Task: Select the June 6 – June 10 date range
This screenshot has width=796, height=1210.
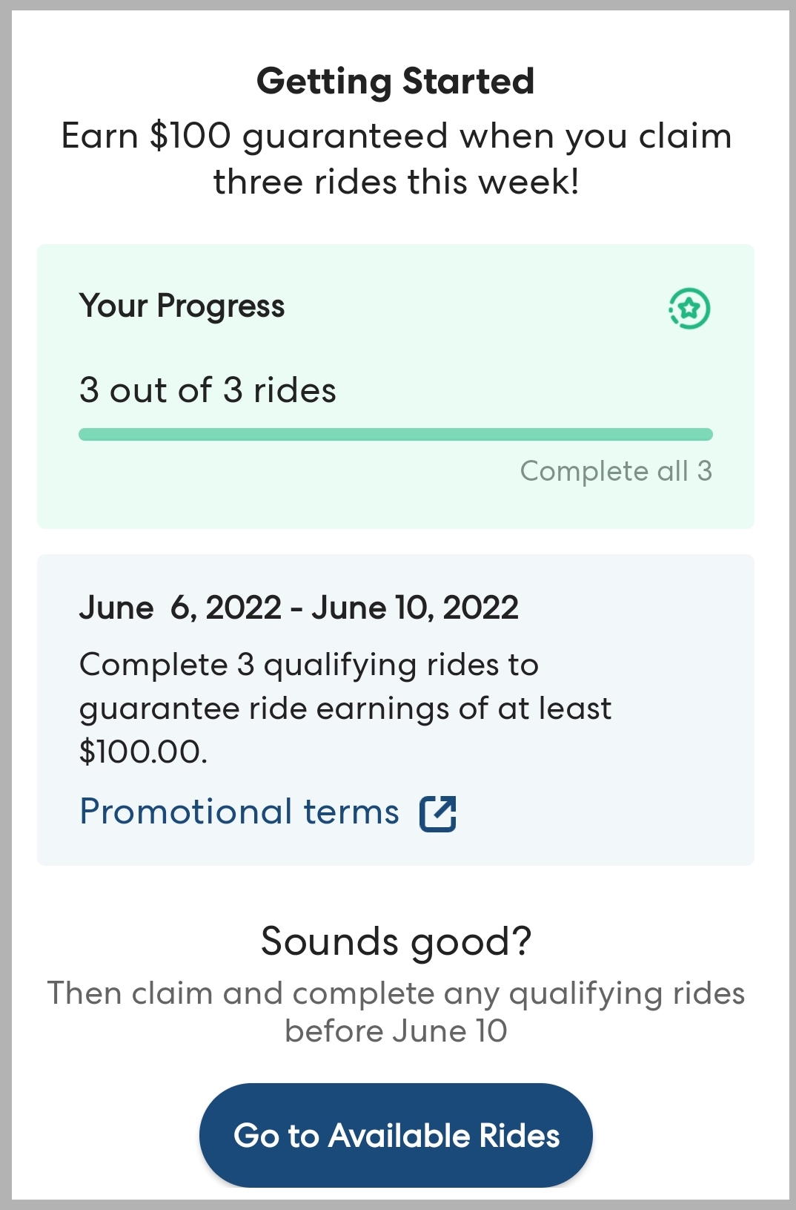Action: click(x=299, y=608)
